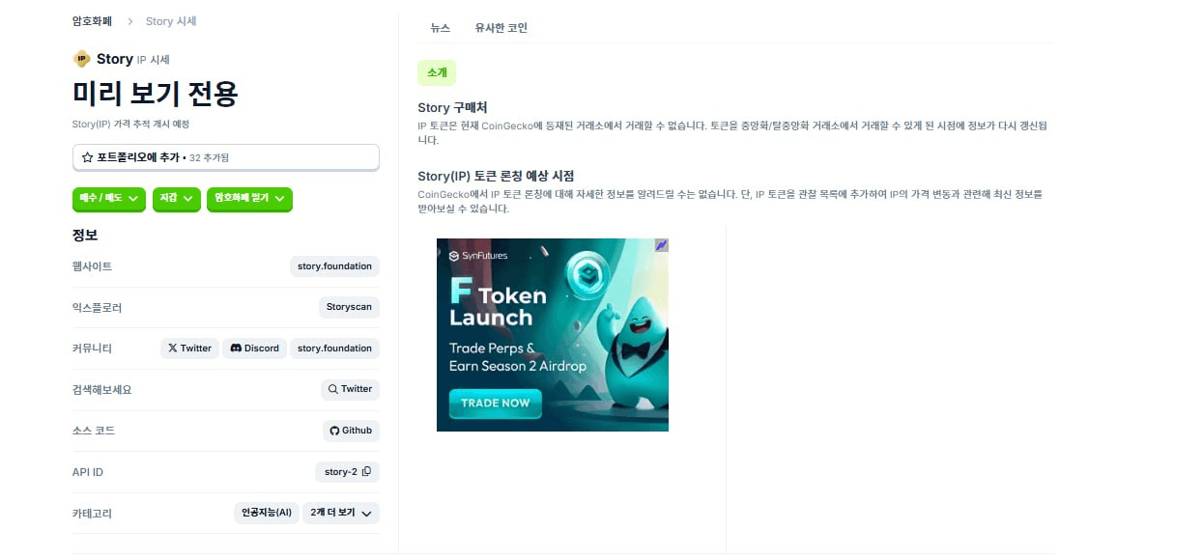Click the star icon beside 포트폴리오에 추가
Image resolution: width=1203 pixels, height=558 pixels.
[x=87, y=157]
